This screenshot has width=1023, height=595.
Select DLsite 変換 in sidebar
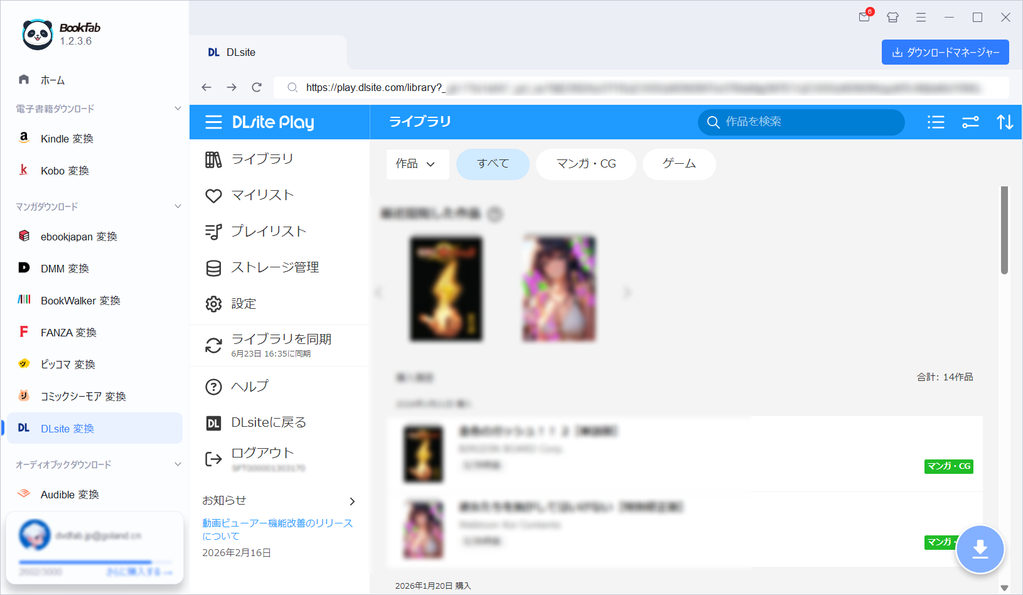95,429
